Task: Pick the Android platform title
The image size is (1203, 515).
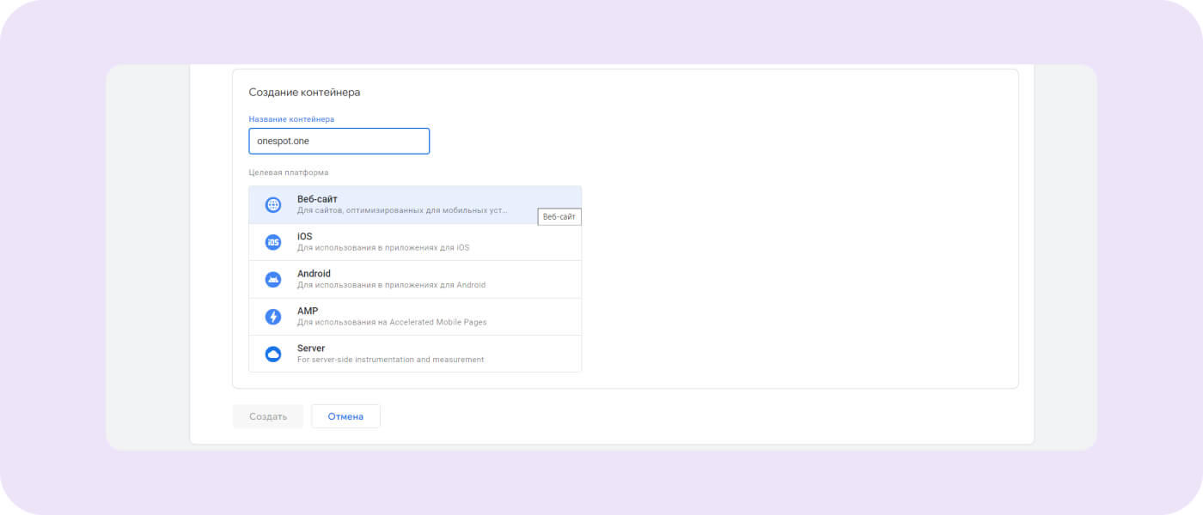Action: point(314,274)
